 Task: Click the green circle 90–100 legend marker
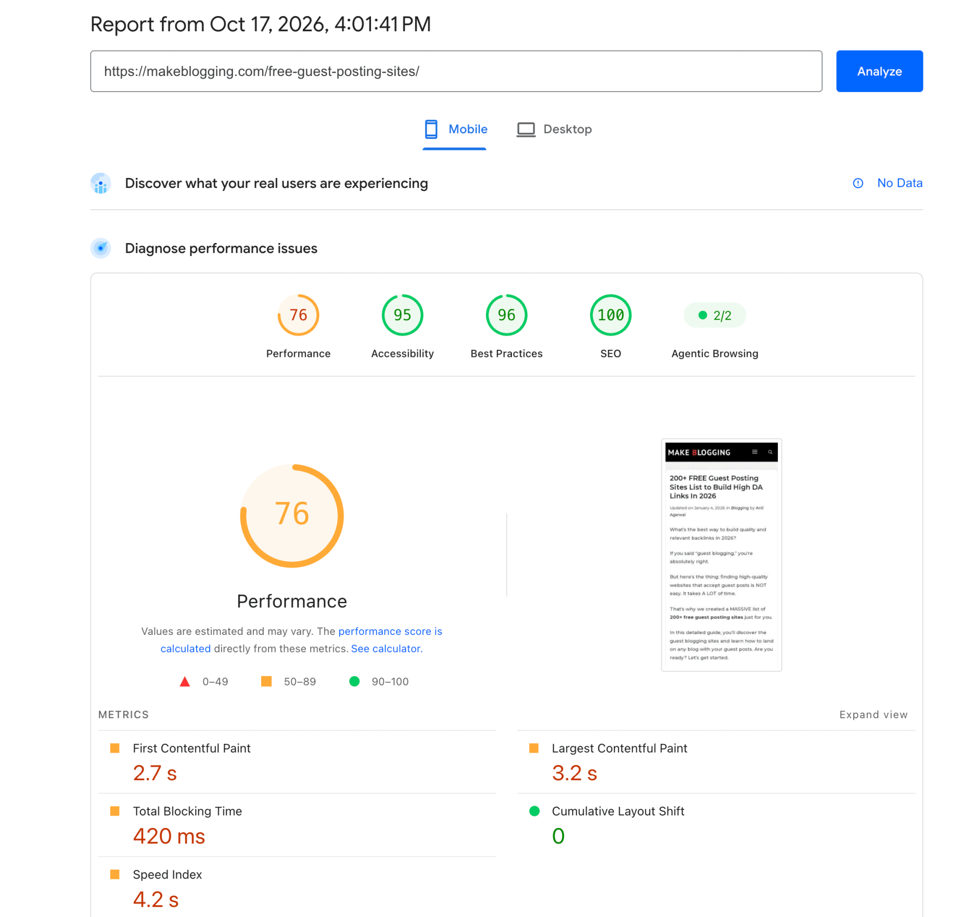point(354,681)
